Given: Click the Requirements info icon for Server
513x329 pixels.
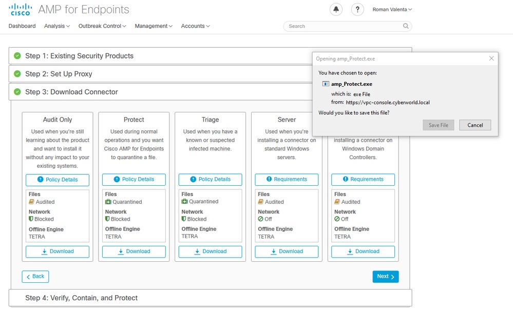Looking at the screenshot, I should click(270, 180).
